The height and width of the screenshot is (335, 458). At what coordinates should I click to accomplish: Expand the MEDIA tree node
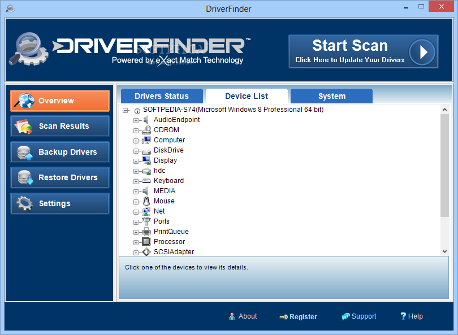136,192
